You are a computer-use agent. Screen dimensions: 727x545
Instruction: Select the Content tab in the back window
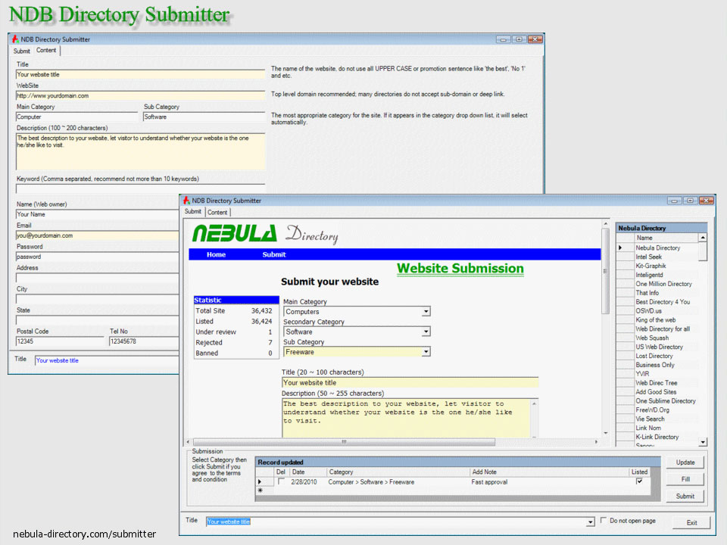click(x=46, y=50)
